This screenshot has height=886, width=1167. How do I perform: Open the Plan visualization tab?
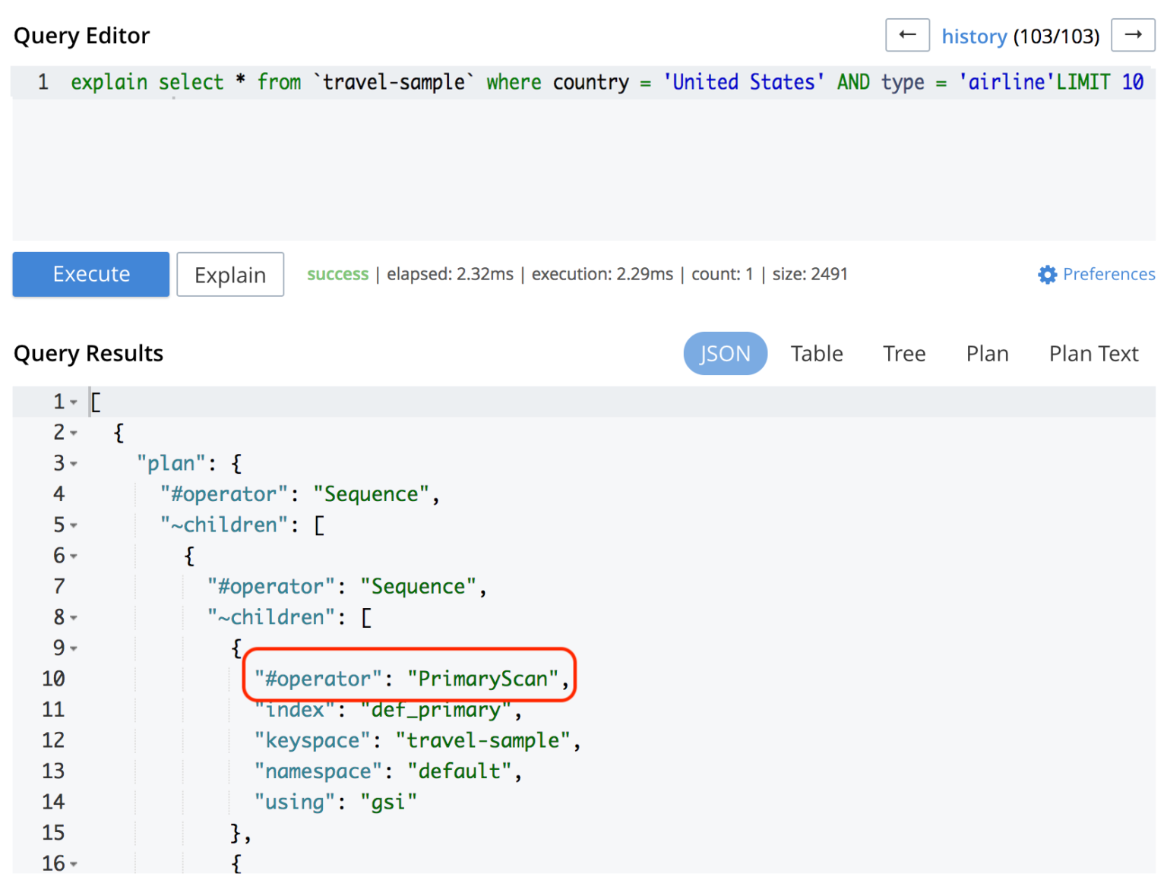(x=987, y=353)
